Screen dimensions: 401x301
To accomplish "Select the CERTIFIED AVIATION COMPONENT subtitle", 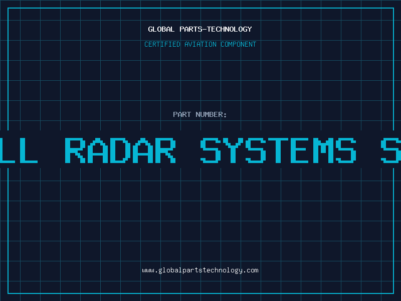I will 200,44.
